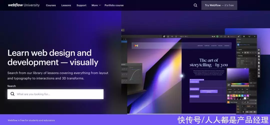Focus the 'What are you looking for' search field
The image size is (270, 125).
point(55,94)
